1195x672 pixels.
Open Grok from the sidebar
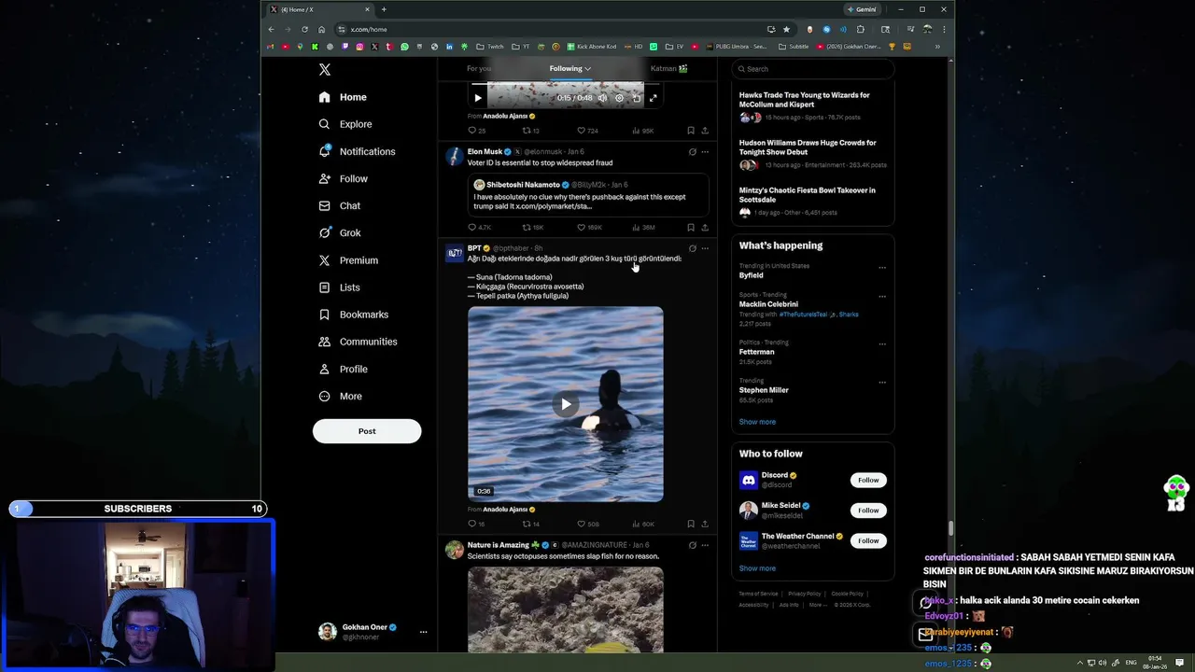pyautogui.click(x=339, y=232)
